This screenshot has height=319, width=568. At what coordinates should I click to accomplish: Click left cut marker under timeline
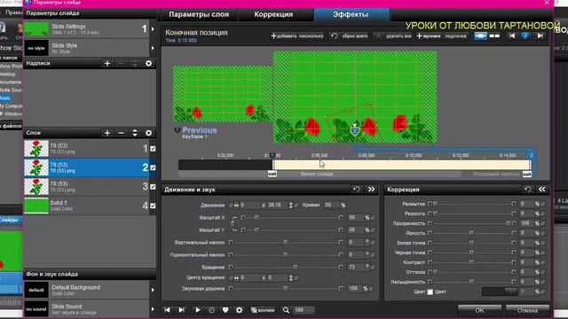pyautogui.click(x=272, y=174)
